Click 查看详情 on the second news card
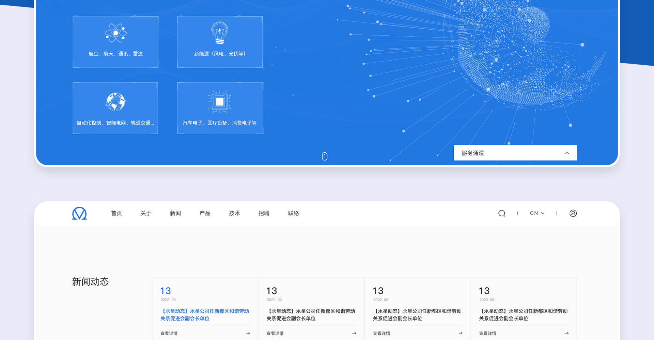Screen dimensions: 654x340 (x=275, y=333)
